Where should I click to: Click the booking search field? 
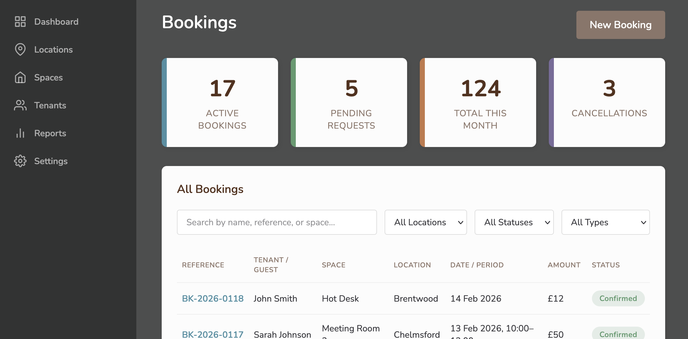(277, 222)
